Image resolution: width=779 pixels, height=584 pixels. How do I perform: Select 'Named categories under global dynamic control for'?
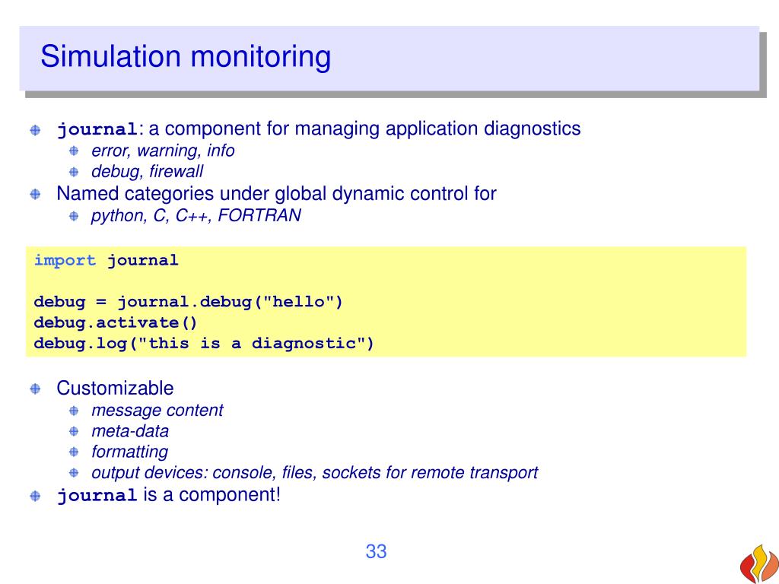pyautogui.click(x=276, y=194)
